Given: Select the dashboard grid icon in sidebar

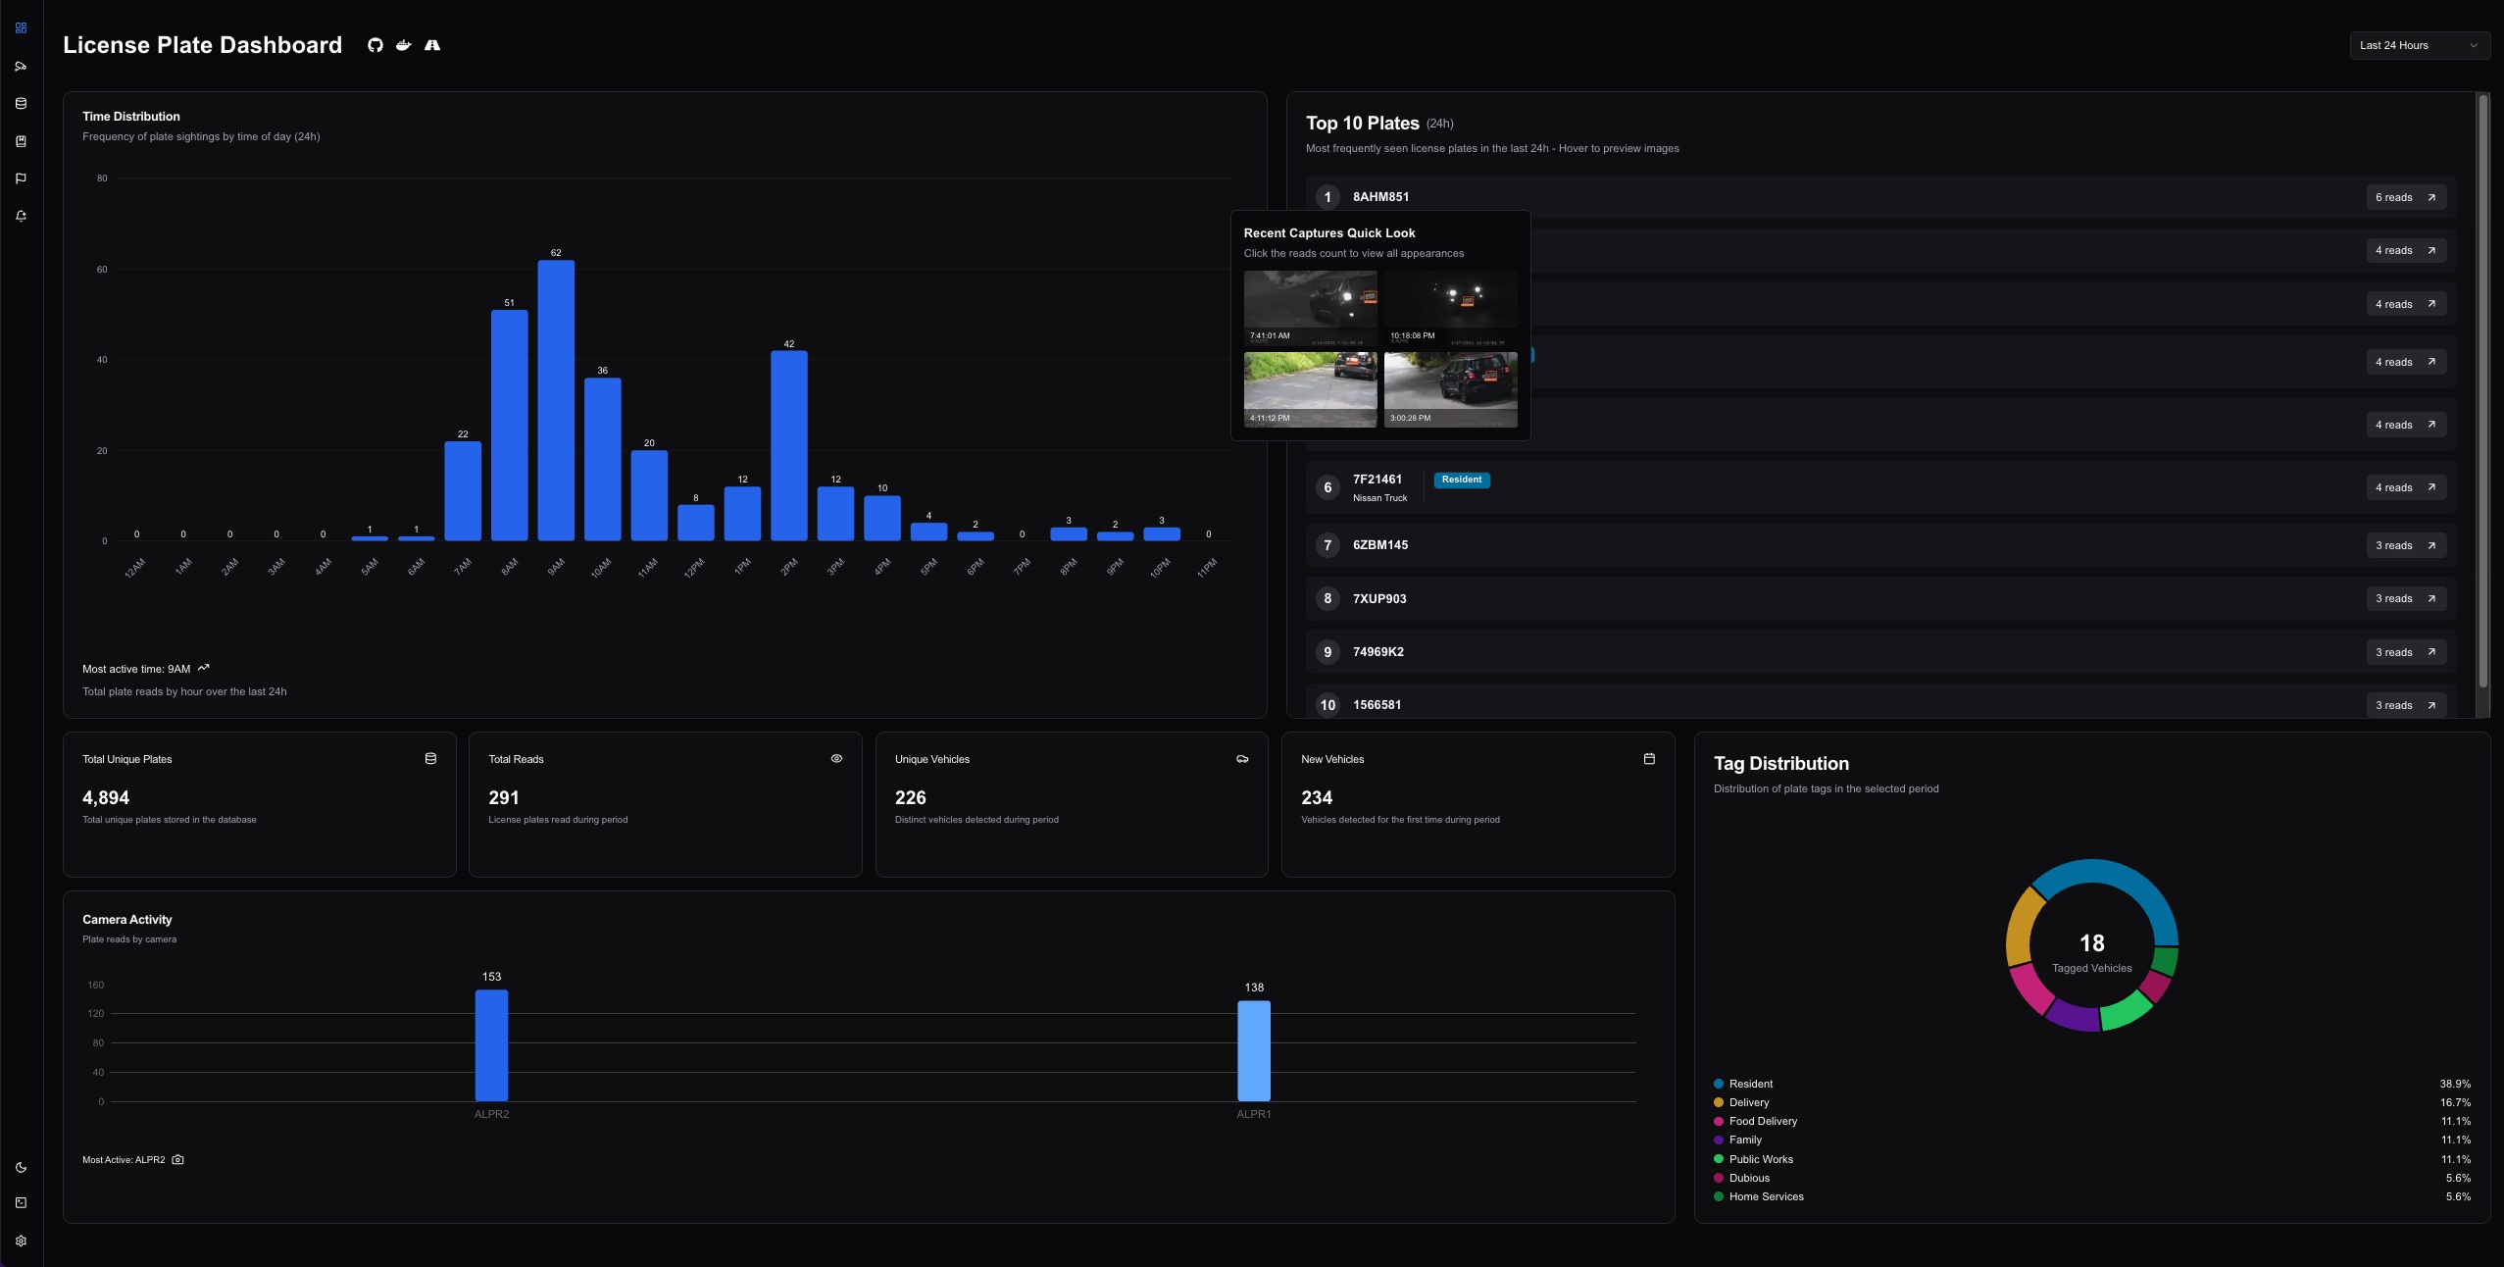Looking at the screenshot, I should pyautogui.click(x=21, y=28).
